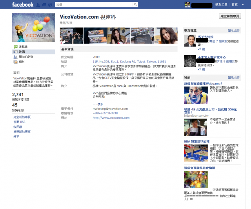Click basketball player ad image
The width and height of the screenshot is (251, 209).
click(x=196, y=95)
